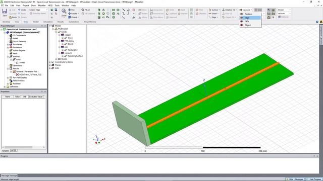Click the draw circle icon
This screenshot has width=323, height=181.
click(114, 14)
